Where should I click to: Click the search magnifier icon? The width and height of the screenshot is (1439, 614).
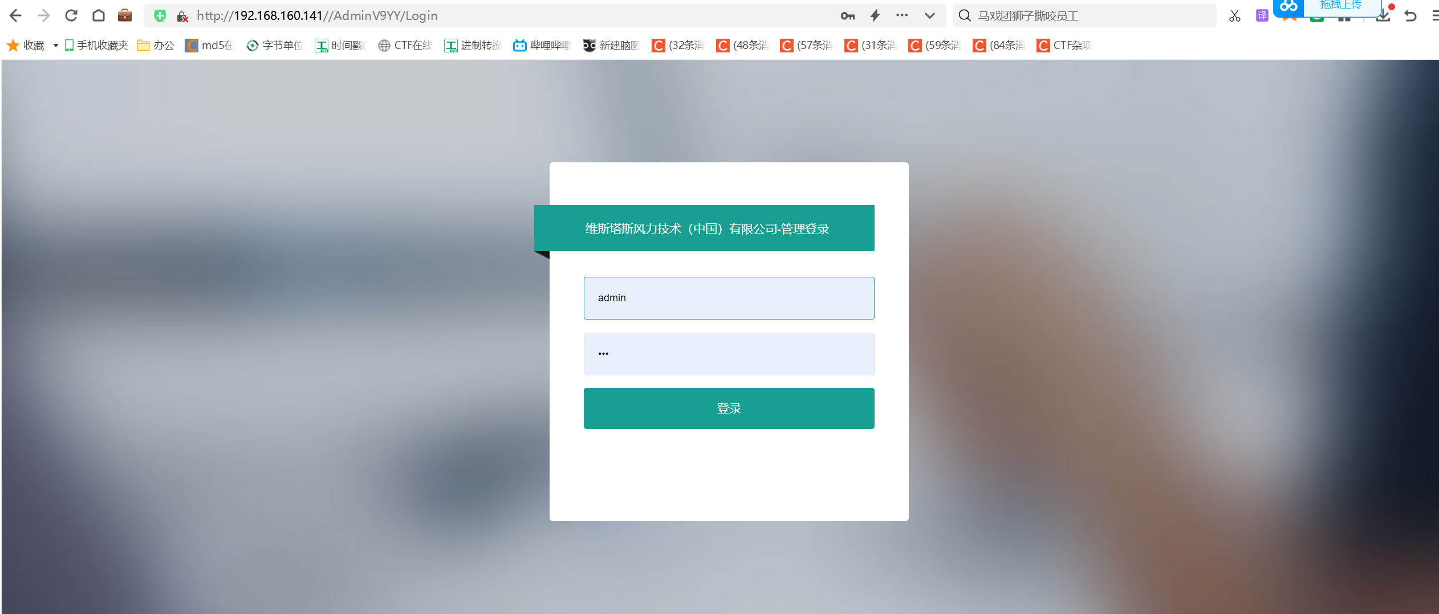point(965,15)
